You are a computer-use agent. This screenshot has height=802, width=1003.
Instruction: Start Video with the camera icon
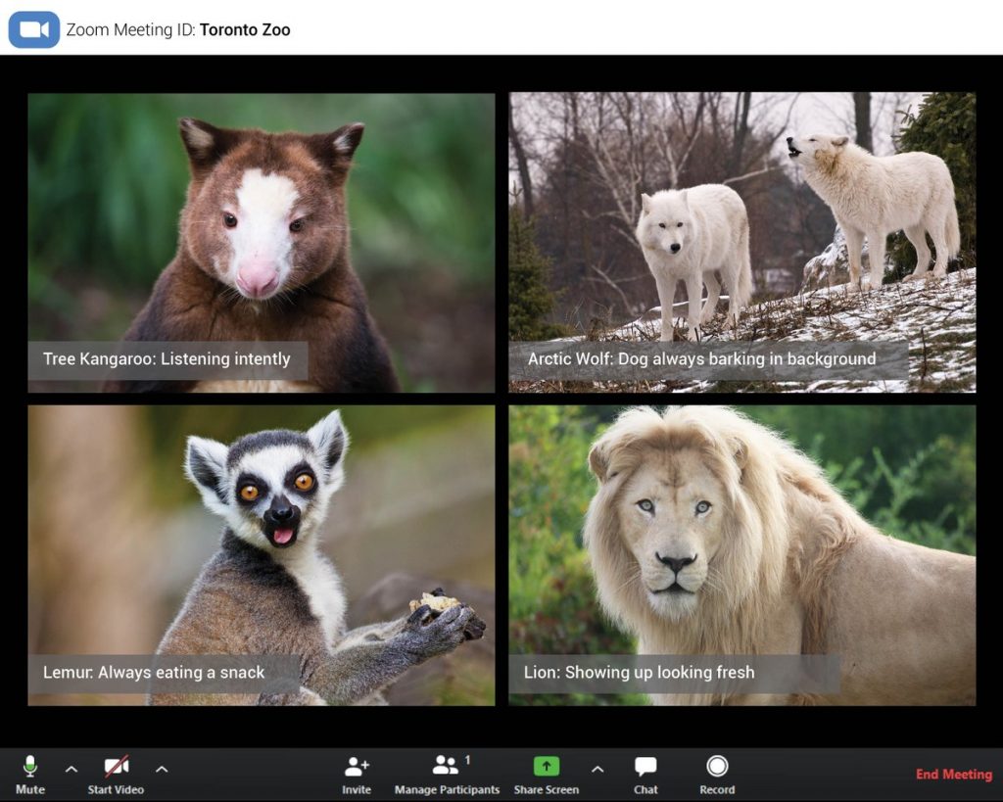tap(116, 767)
